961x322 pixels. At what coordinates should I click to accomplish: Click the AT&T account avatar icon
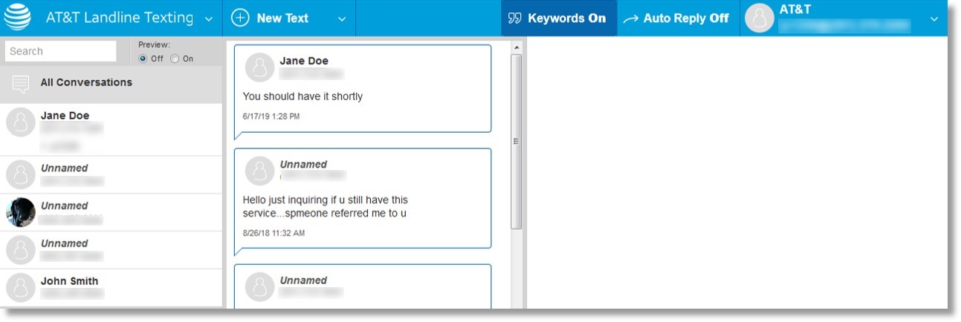pos(760,19)
